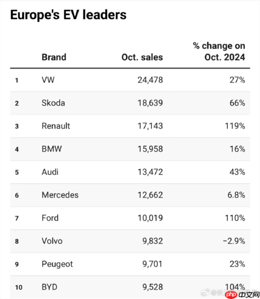The width and height of the screenshot is (260, 299).
Task: Select the Audi brand cell
Action: pos(50,172)
